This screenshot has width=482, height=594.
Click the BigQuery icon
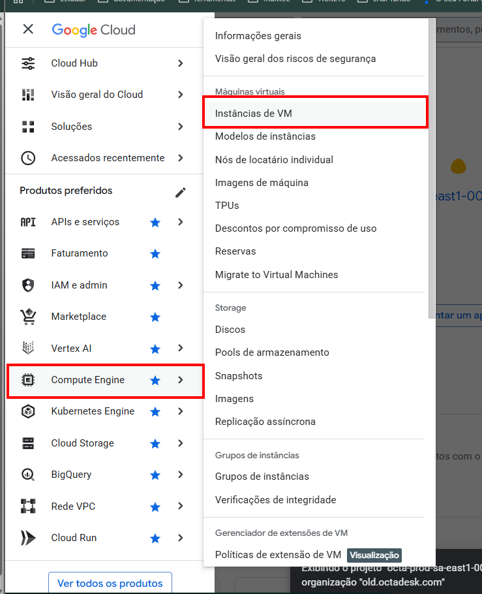pyautogui.click(x=28, y=475)
